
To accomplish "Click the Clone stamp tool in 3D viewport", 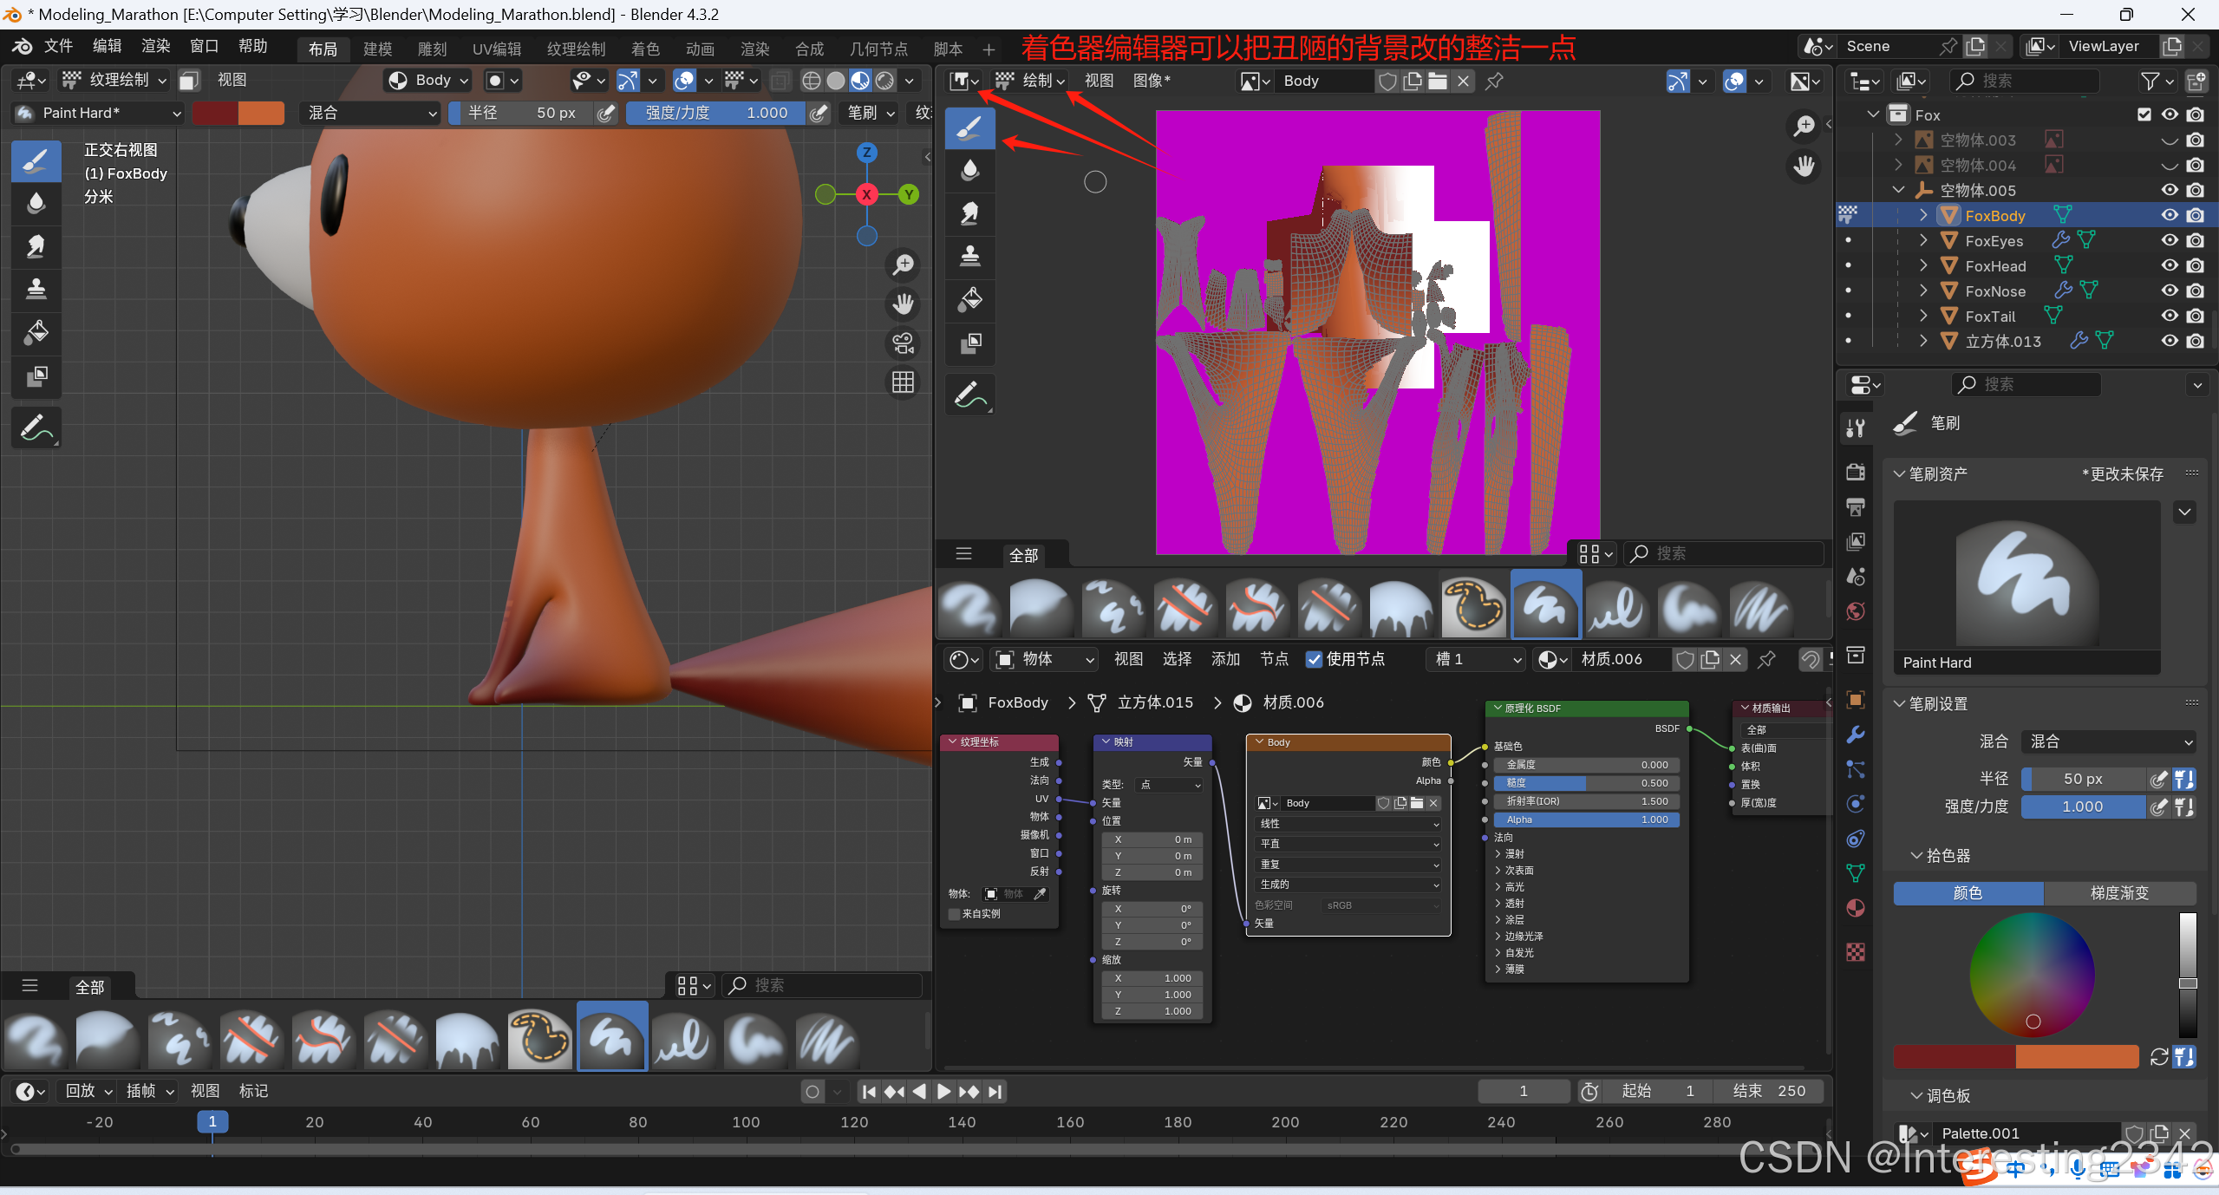I will point(36,289).
